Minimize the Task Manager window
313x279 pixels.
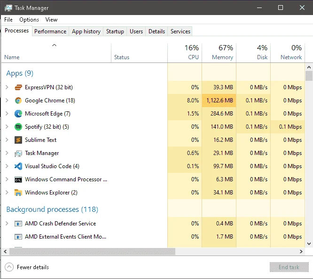pos(259,8)
